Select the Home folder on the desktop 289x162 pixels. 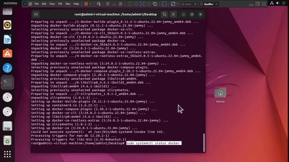pos(220,95)
